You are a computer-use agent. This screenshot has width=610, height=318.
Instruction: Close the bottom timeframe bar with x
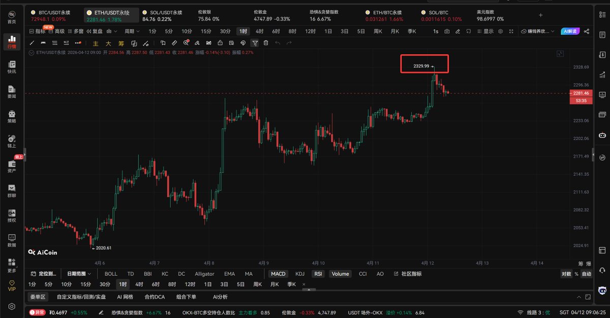coord(303,284)
